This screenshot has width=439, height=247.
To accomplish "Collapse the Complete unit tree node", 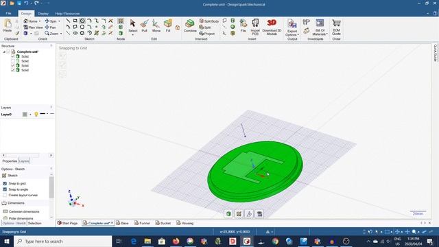I will [4, 52].
